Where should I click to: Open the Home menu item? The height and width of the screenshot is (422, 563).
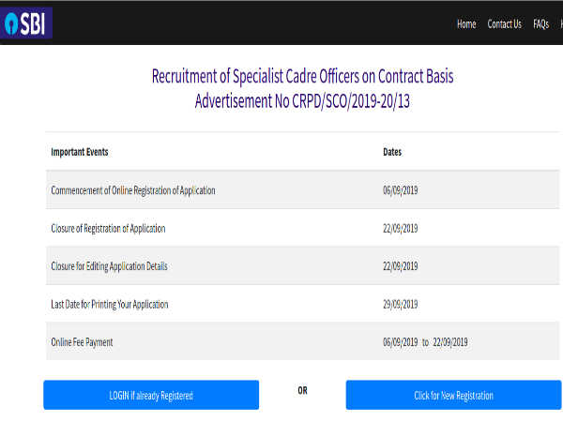[466, 24]
